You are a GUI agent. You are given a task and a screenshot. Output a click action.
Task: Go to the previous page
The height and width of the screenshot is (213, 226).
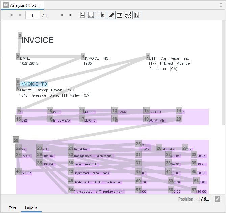[20, 15]
